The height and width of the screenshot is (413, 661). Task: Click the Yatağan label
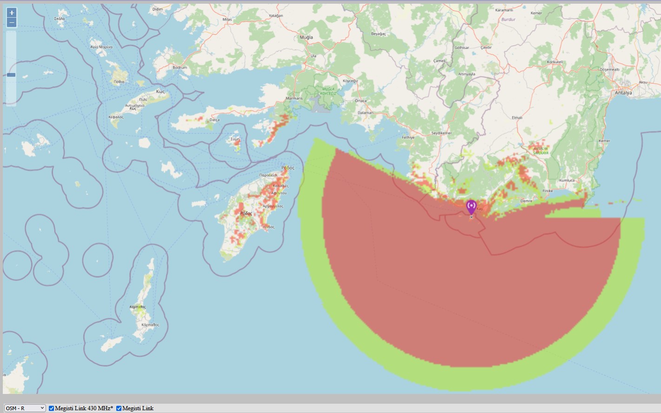tap(276, 16)
